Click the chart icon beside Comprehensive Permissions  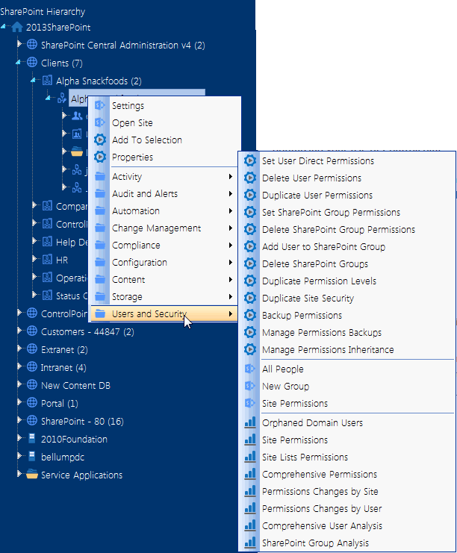click(x=250, y=474)
